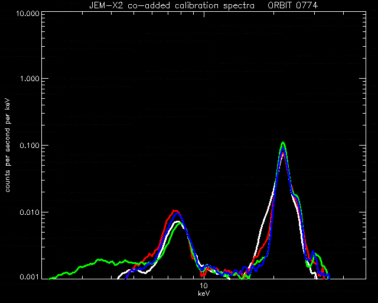Image resolution: width=378 pixels, height=303 pixels.
Task: Click the green shoulder on main peak's right side
Action: 296,196
